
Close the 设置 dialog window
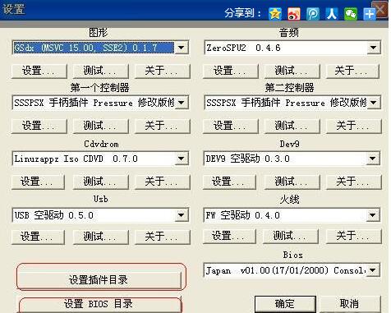pos(380,10)
